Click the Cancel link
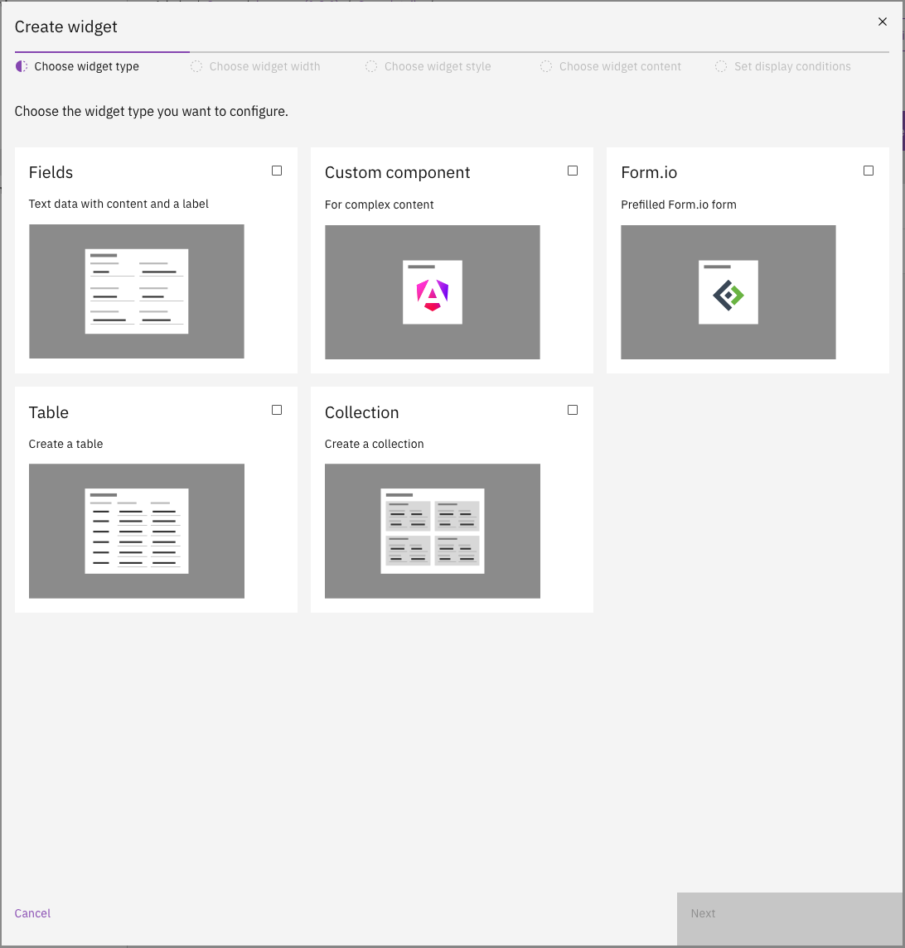Image resolution: width=905 pixels, height=948 pixels. 32,913
